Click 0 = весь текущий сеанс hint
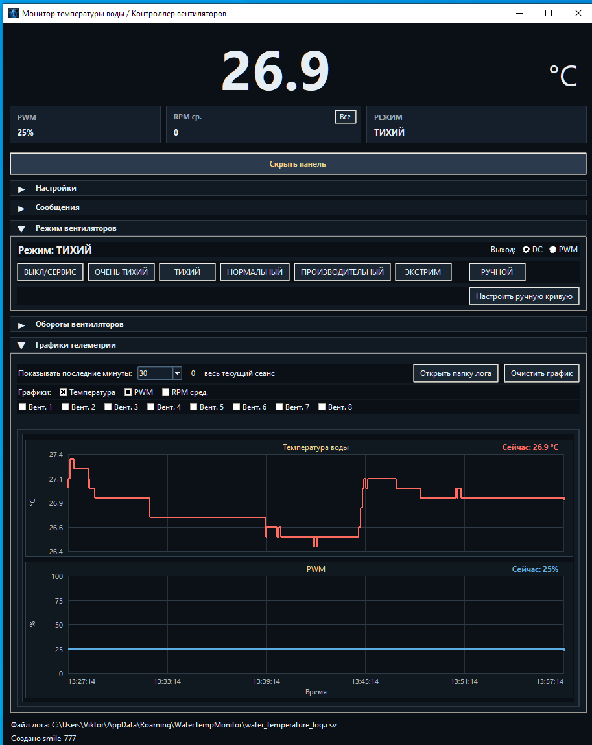The image size is (592, 745). [233, 373]
